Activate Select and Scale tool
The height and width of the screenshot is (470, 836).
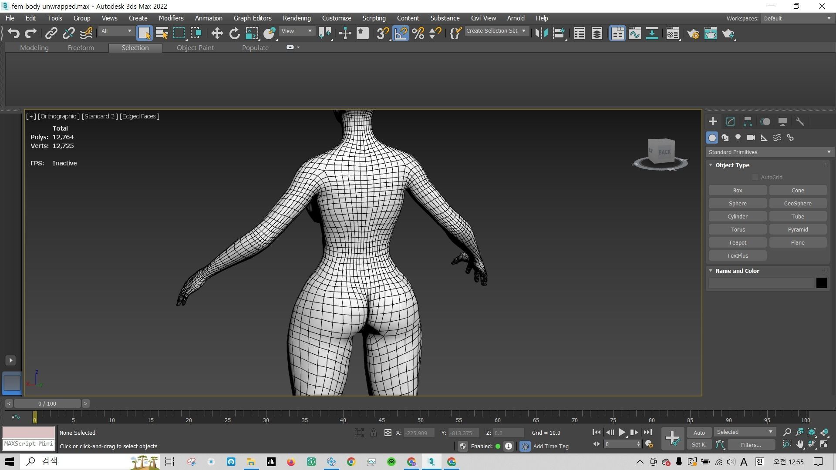[x=252, y=34]
